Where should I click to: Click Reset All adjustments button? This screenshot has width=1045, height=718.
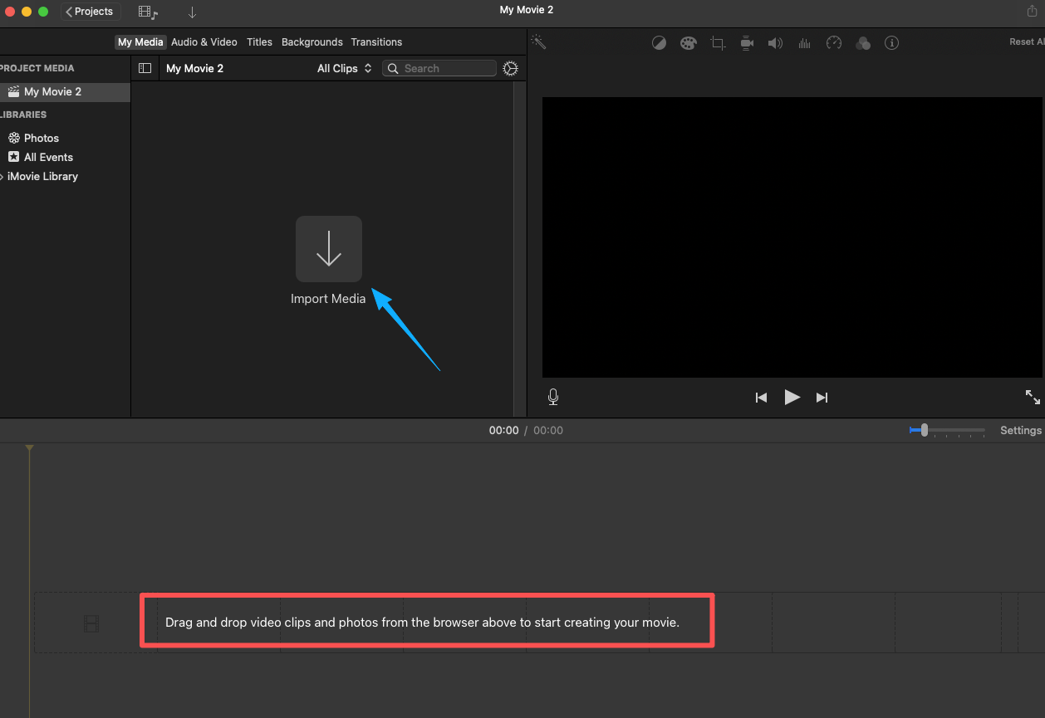(1027, 42)
